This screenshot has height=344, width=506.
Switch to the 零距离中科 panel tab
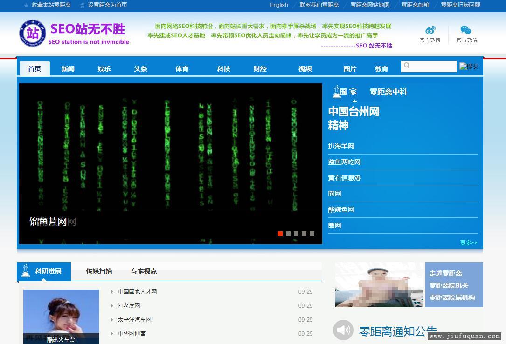tap(388, 92)
